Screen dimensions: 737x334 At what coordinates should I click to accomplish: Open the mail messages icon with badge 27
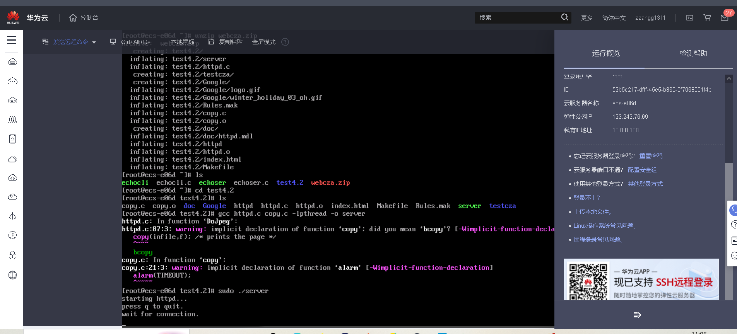tap(725, 18)
